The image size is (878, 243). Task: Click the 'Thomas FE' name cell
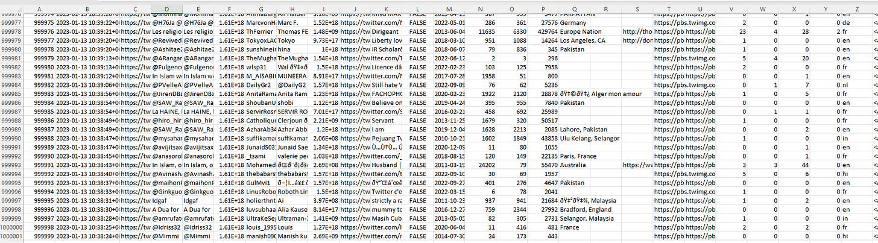coord(292,31)
